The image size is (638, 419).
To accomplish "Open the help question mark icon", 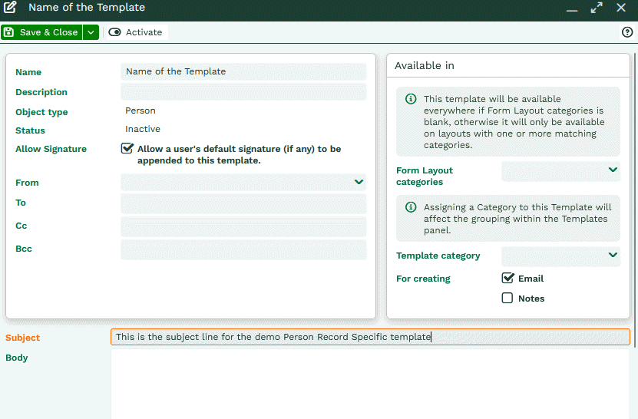I will click(627, 32).
